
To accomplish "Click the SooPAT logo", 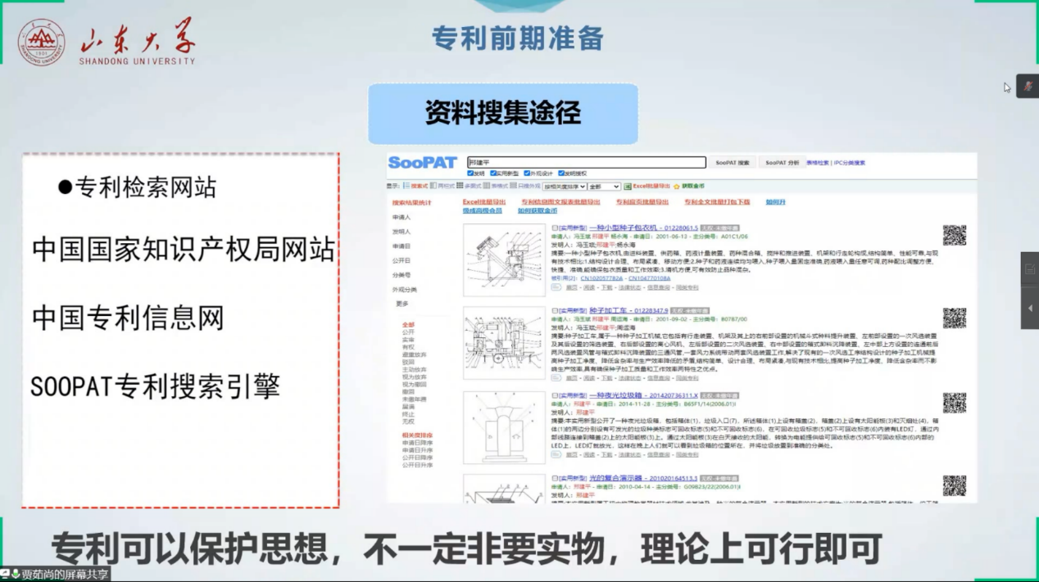I will pos(422,162).
